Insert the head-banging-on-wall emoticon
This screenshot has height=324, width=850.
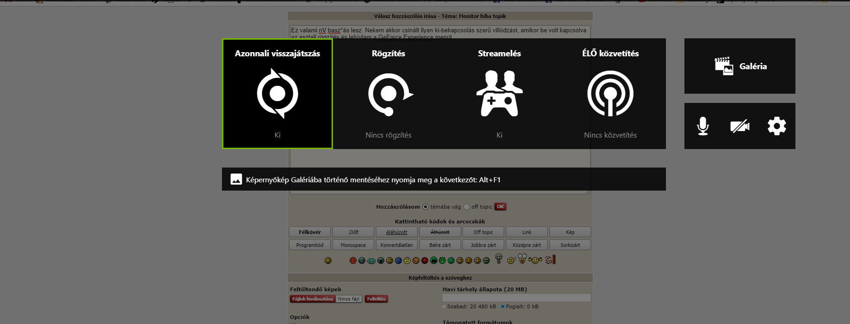tap(550, 259)
